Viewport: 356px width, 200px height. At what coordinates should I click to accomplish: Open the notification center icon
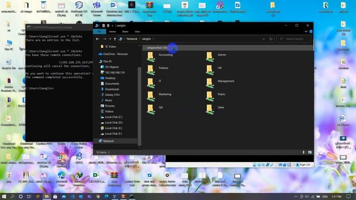349,196
